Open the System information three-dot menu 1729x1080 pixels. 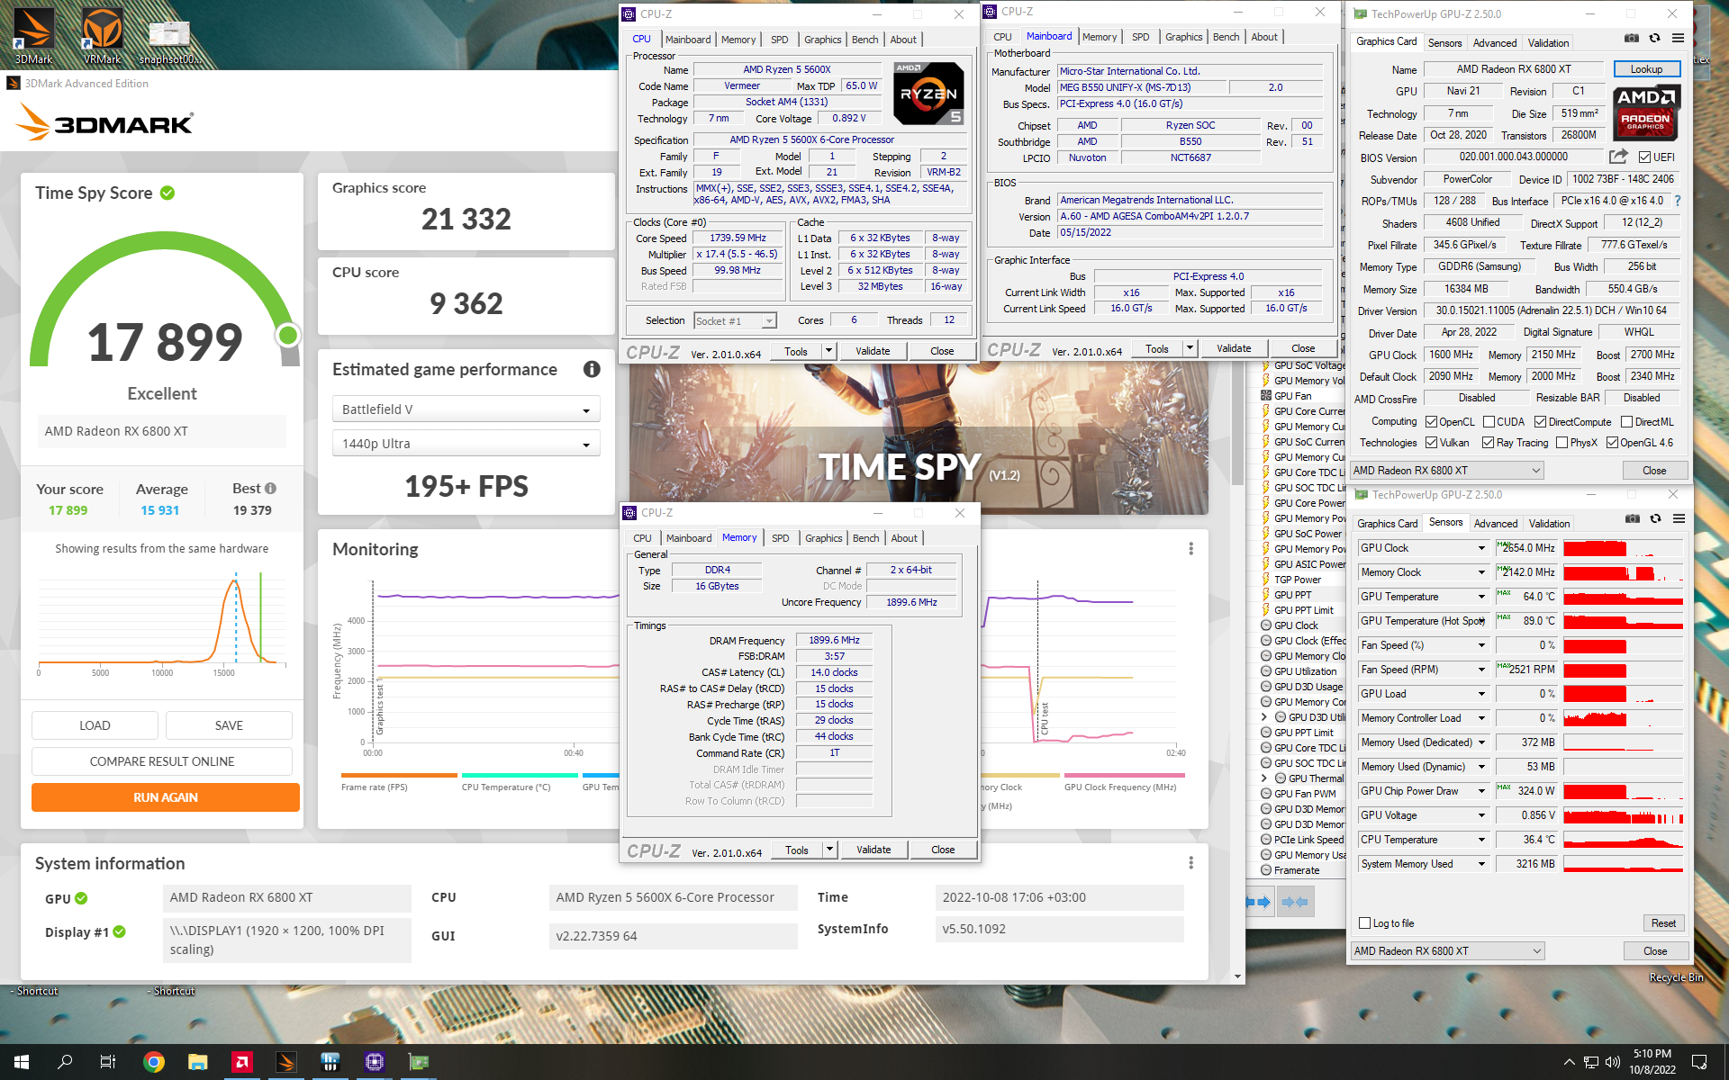coord(1190,863)
